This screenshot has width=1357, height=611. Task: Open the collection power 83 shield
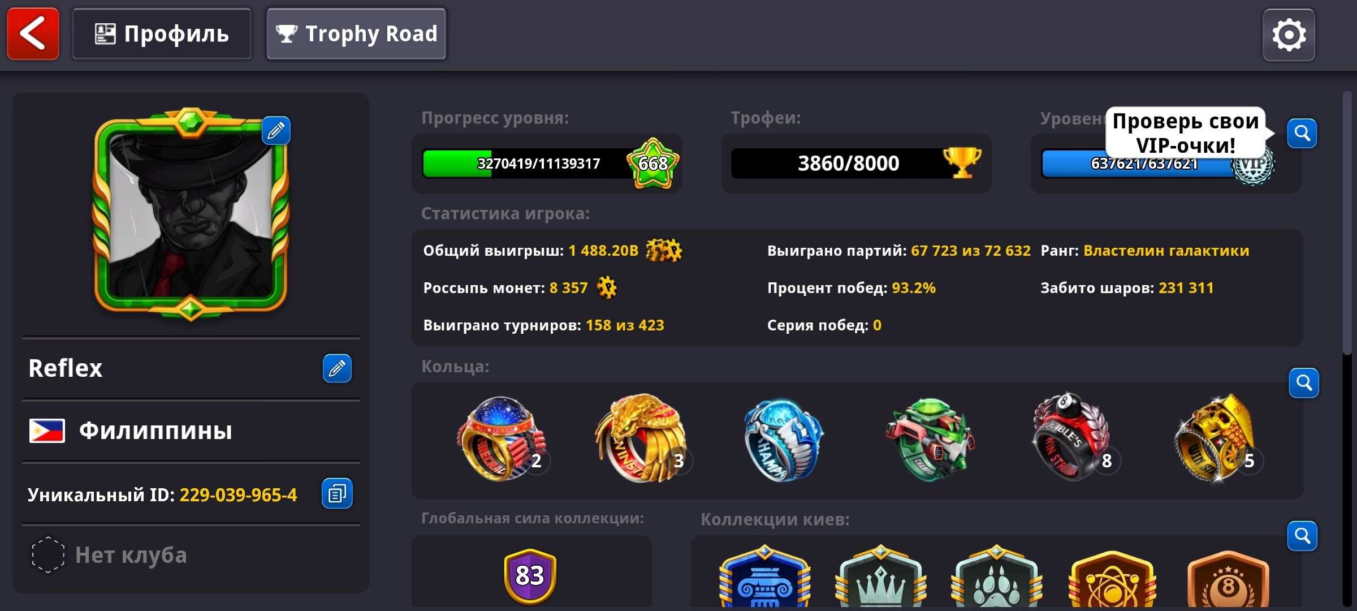click(530, 575)
